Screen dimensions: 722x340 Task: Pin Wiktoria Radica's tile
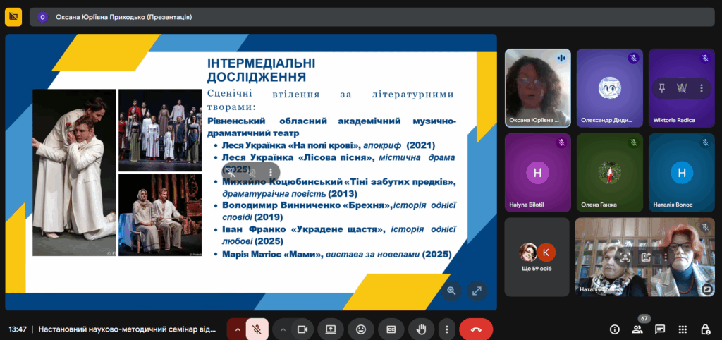click(662, 88)
